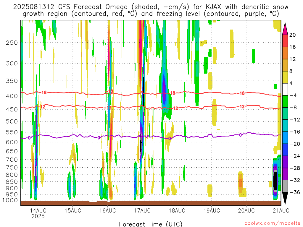Click the black omega core near 21AUG
This screenshot has height=227, width=303.
pos(275,181)
